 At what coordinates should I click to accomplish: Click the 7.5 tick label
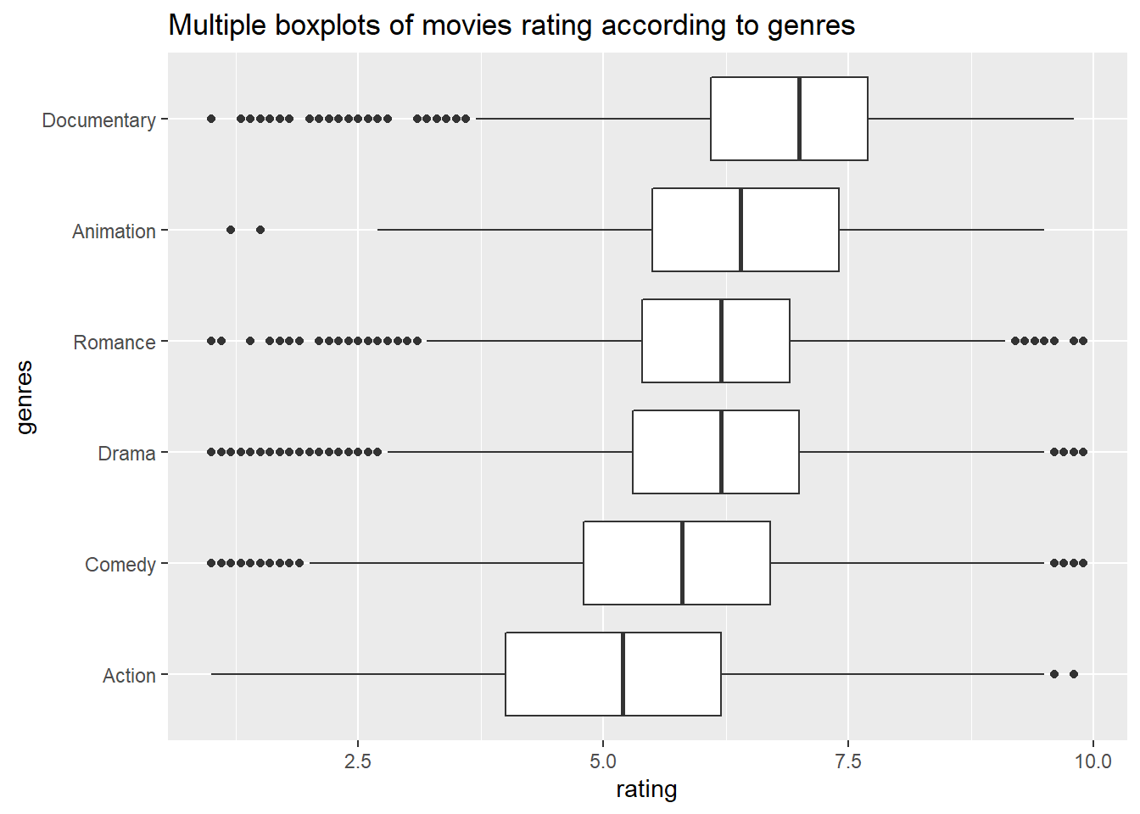pos(848,761)
